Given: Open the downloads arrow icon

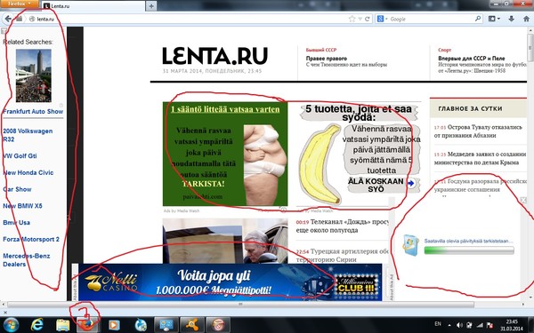Looking at the screenshot, I should click(x=511, y=19).
